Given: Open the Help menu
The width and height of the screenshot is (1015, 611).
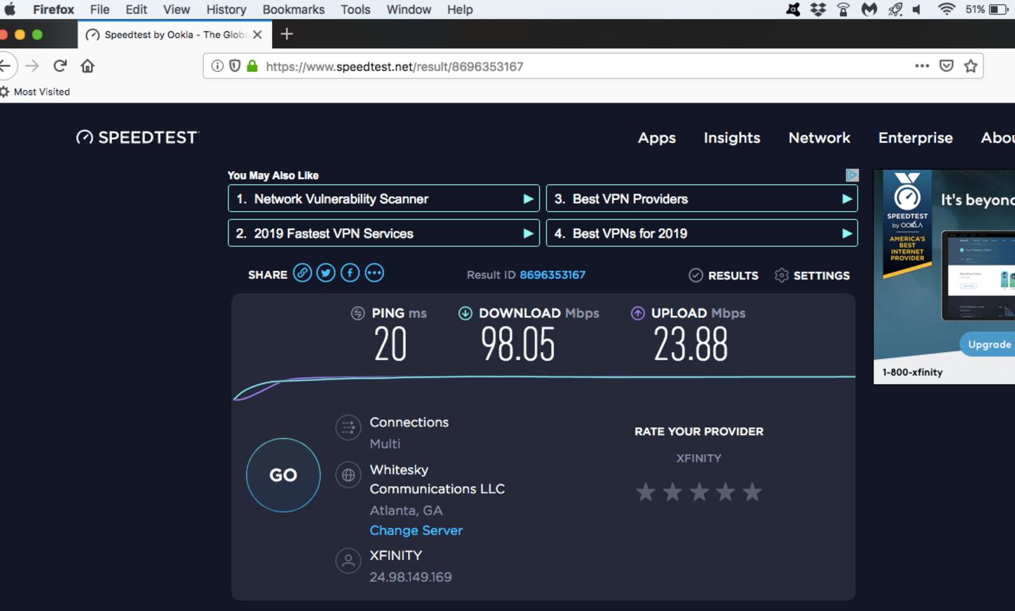Looking at the screenshot, I should 460,9.
